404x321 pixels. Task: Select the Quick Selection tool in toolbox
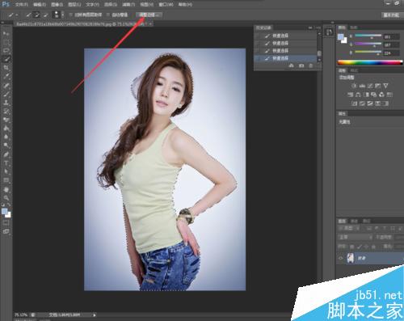[x=6, y=59]
